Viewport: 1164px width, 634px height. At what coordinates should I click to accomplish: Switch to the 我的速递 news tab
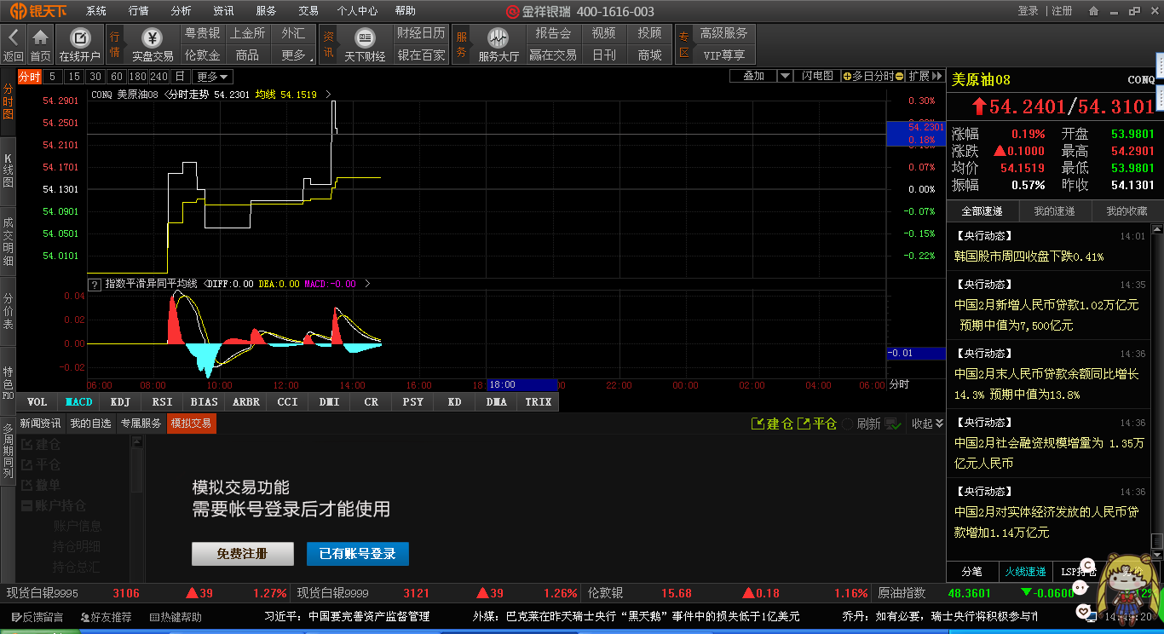pos(1054,210)
